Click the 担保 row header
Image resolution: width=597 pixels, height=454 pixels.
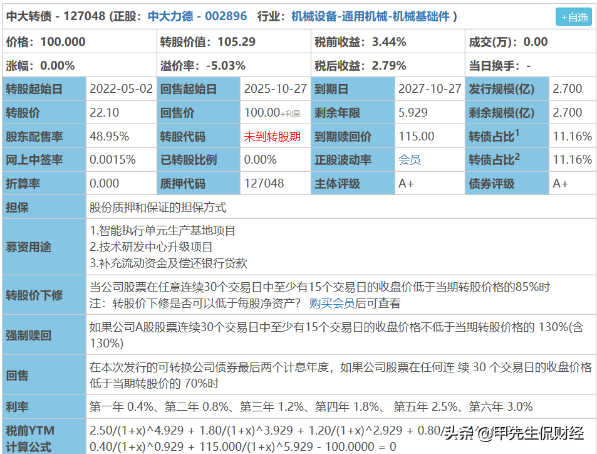point(44,207)
